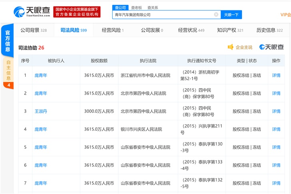
Task: View 详情 for row 7 entry
Action: 276,183
